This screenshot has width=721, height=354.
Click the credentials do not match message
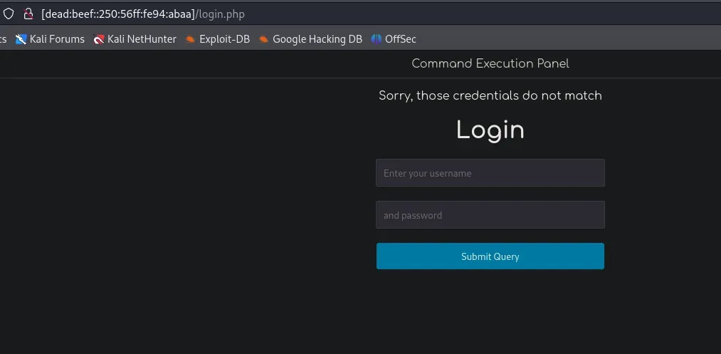(x=490, y=95)
